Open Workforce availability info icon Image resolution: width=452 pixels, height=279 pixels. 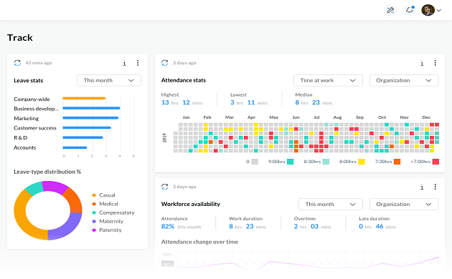[422, 187]
